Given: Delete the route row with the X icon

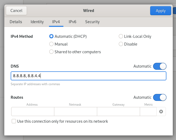Looking at the screenshot, I should 161,112.
